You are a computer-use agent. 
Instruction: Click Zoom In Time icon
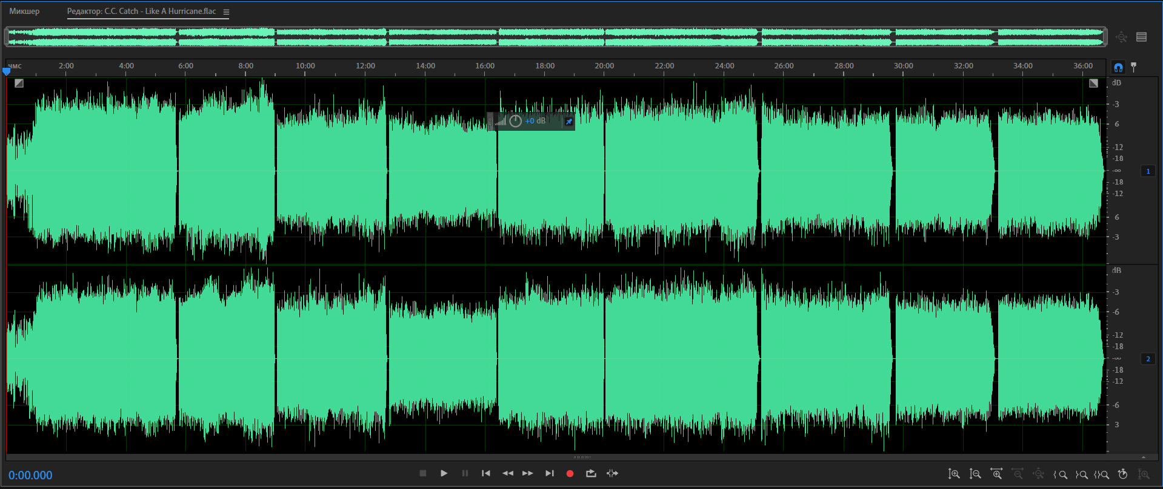click(996, 474)
